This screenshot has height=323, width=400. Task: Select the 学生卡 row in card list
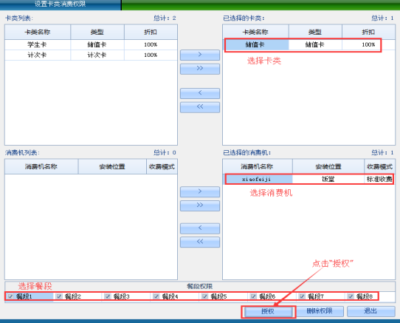91,45
